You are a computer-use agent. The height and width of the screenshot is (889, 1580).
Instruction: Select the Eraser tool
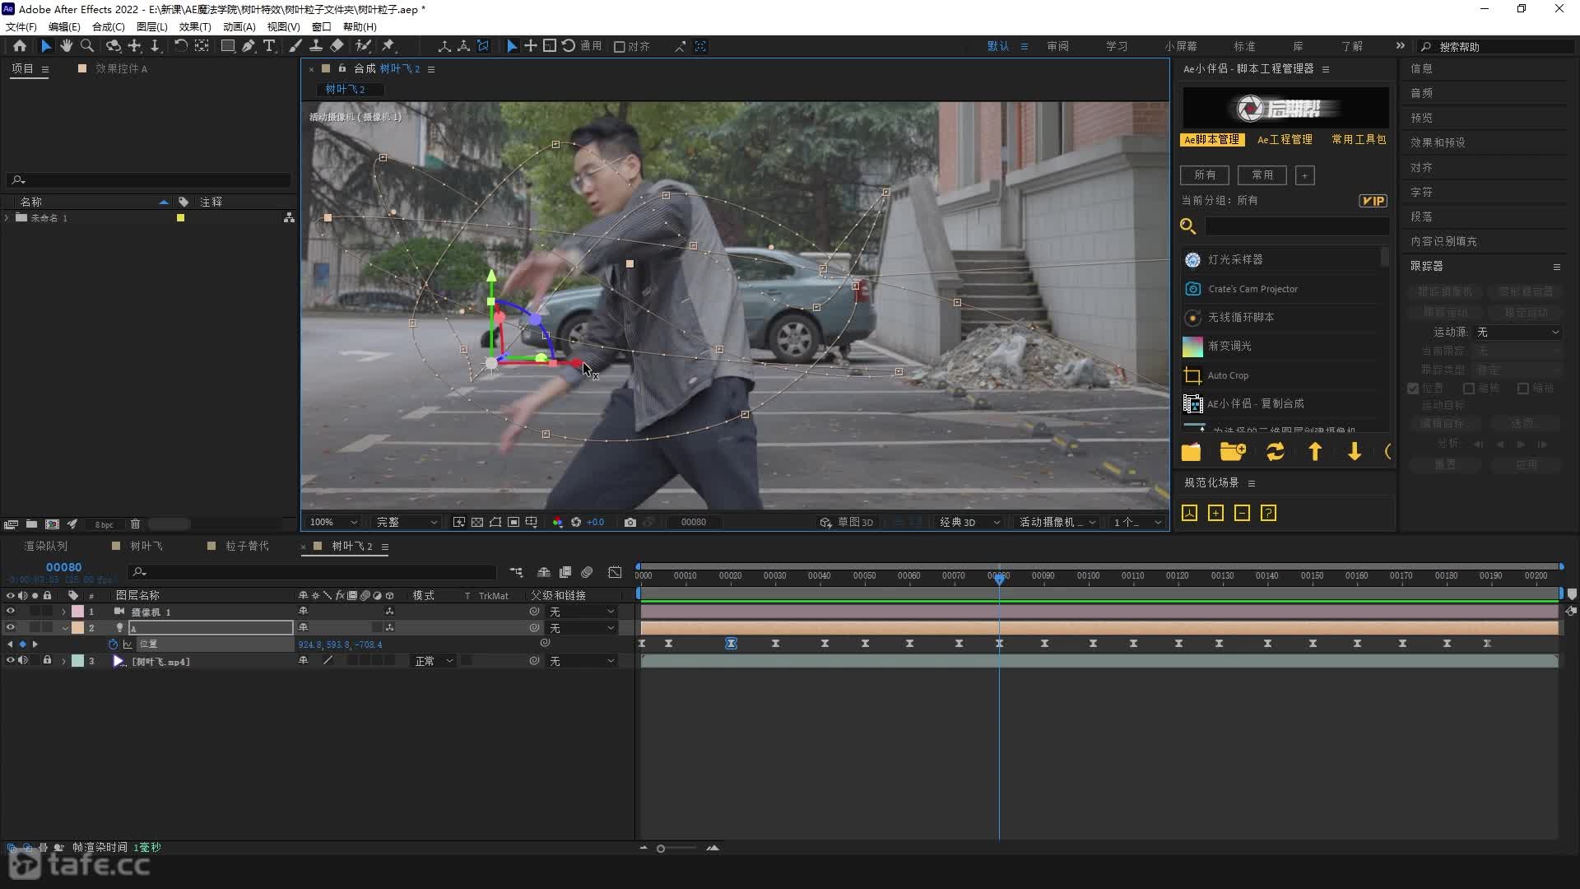[337, 46]
